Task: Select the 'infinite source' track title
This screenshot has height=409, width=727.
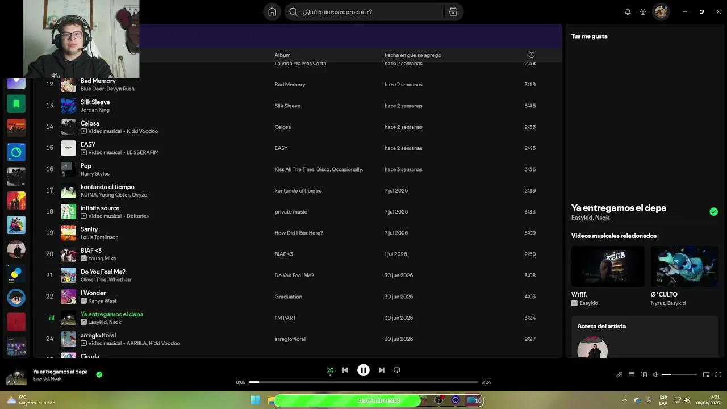Action: (x=100, y=208)
